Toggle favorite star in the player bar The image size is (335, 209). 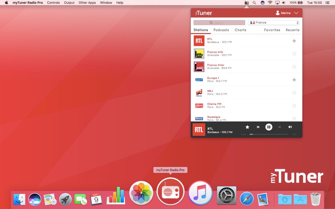coord(247,127)
